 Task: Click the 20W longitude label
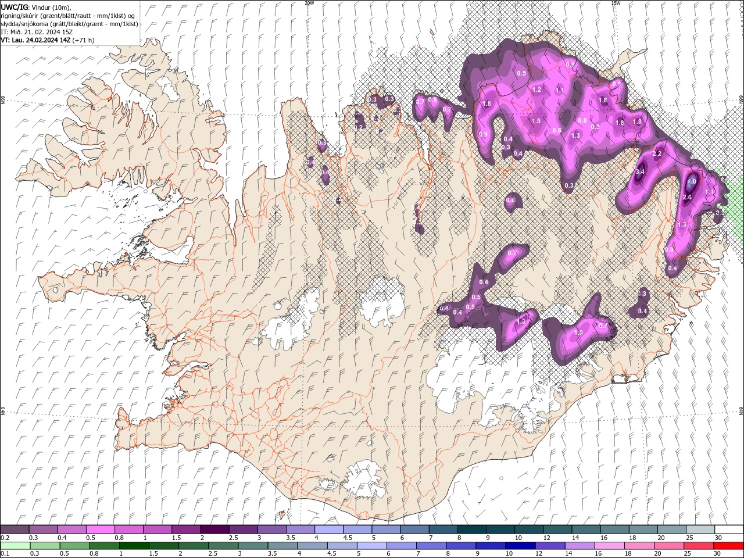(x=309, y=3)
